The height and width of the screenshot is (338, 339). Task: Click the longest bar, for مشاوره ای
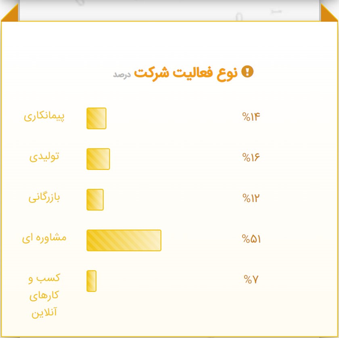point(124,240)
